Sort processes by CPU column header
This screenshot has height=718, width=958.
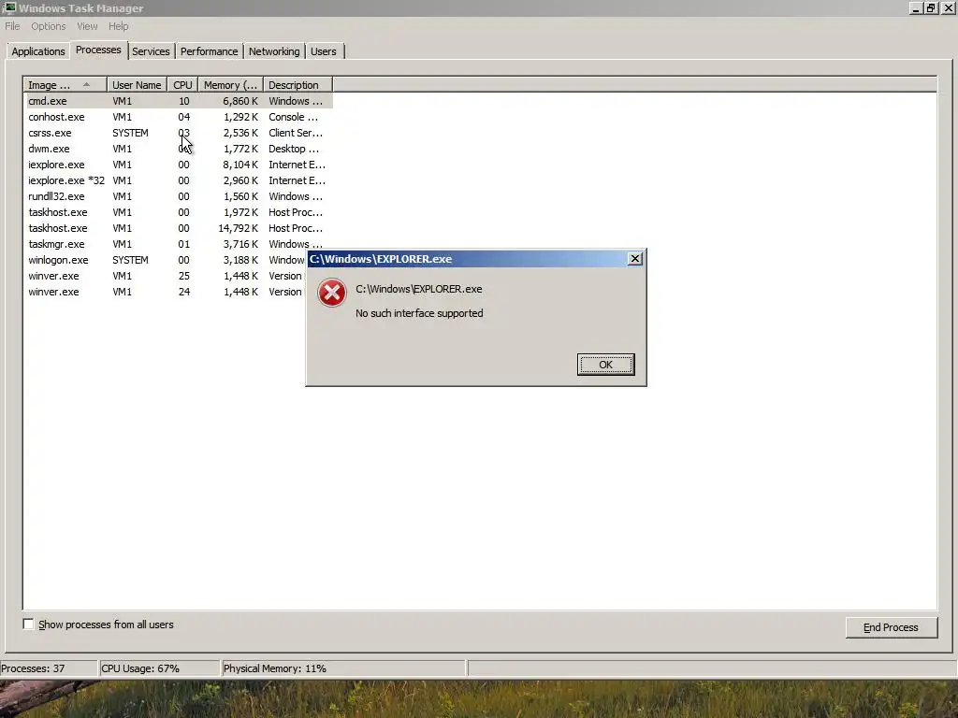182,85
